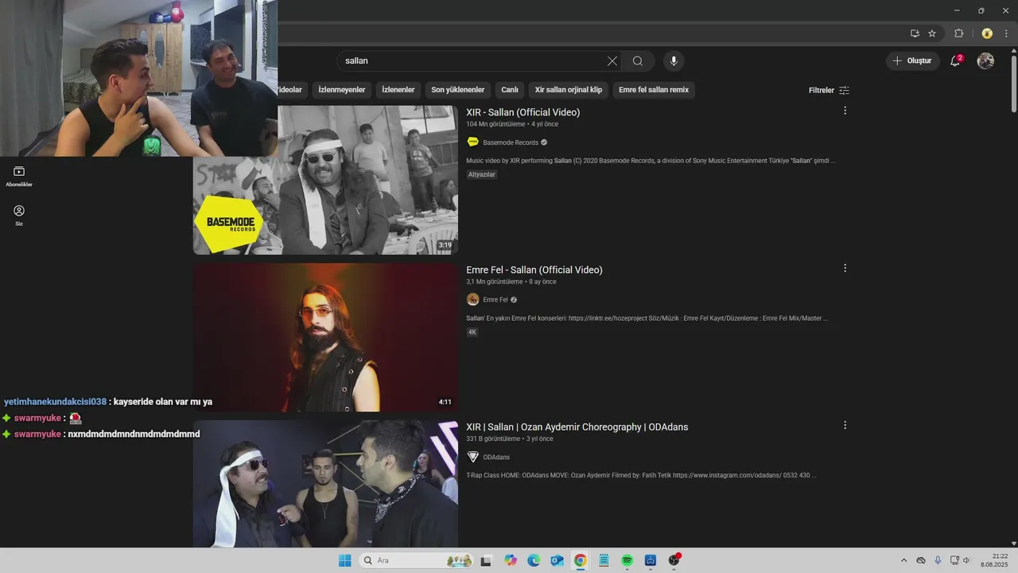
Task: Open Windows Start menu
Action: [344, 560]
